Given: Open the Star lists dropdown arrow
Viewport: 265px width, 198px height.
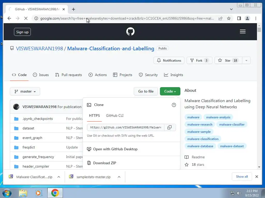Looking at the screenshot, I should point(246,60).
